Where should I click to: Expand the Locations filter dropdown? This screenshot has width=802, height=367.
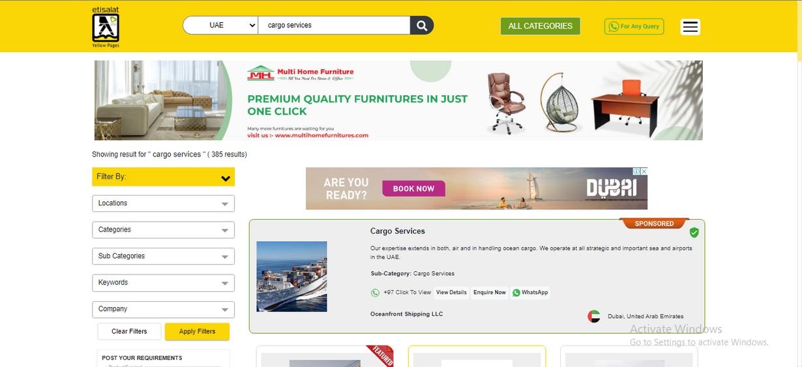(163, 203)
